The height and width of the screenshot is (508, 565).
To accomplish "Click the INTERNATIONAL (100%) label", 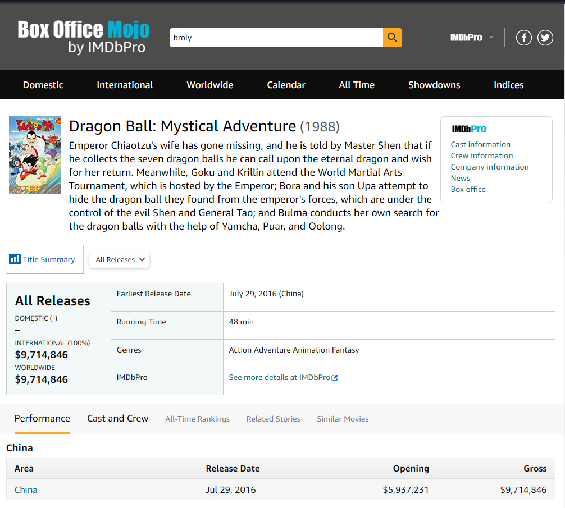I will [x=52, y=343].
